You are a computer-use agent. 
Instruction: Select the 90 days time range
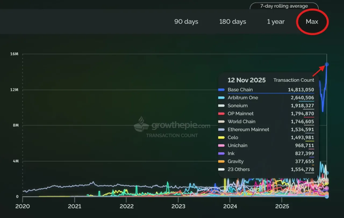186,22
